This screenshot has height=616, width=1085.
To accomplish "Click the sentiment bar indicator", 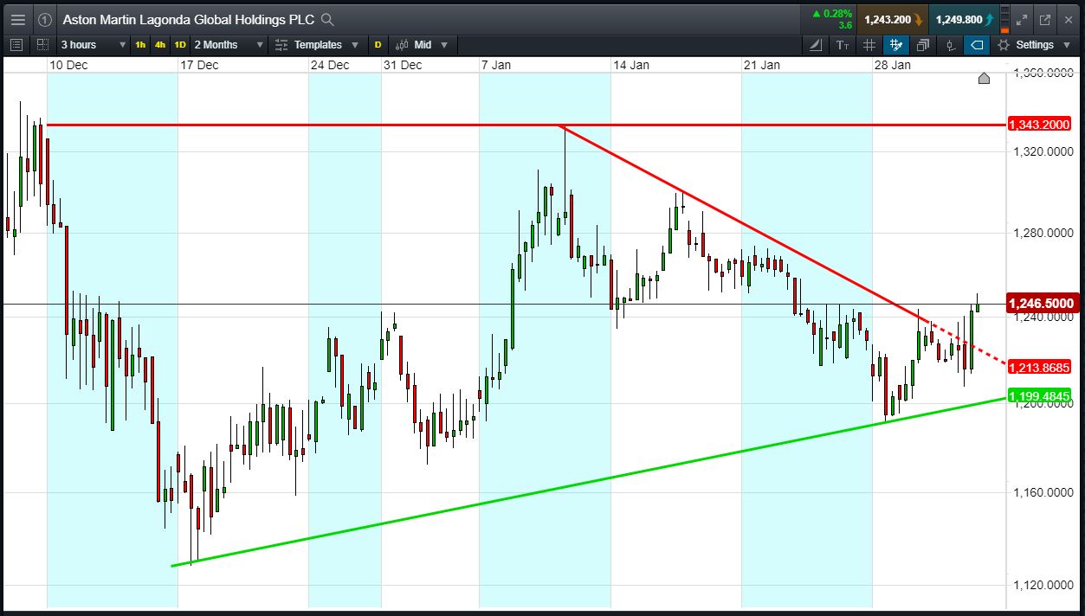I will pos(1004,19).
